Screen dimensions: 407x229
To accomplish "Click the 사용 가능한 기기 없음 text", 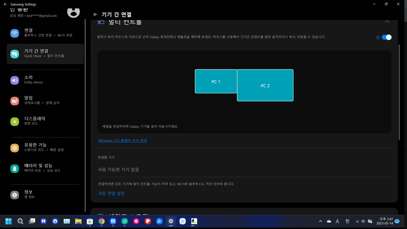I will tap(119, 170).
